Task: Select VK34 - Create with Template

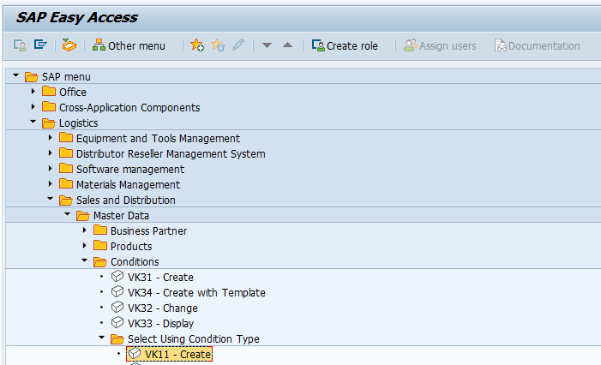Action: click(196, 293)
